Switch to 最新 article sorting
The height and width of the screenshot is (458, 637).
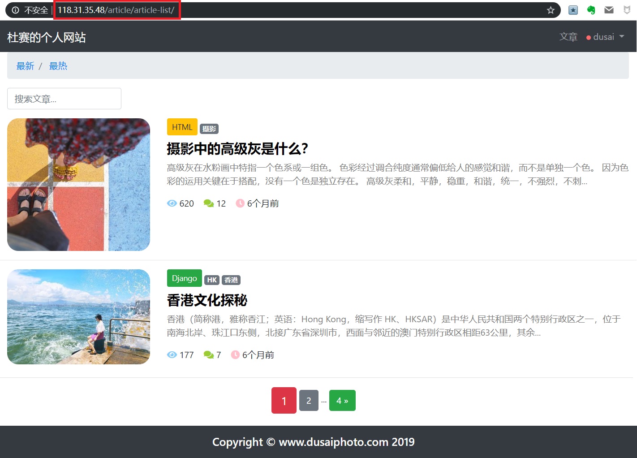tap(25, 66)
